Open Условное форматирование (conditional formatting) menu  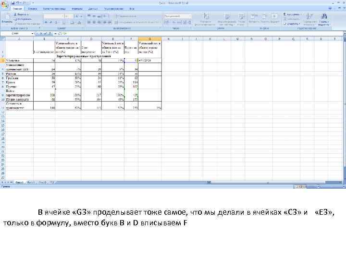pyautogui.click(x=205, y=19)
